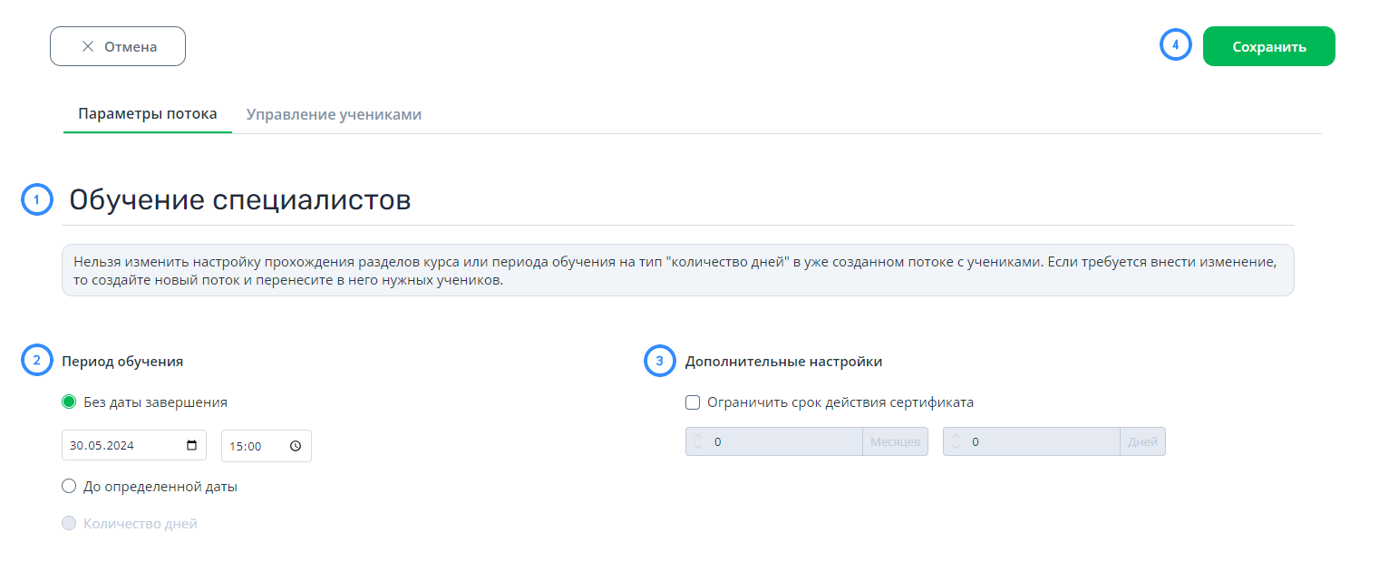Click the X icon on Отмена button
Viewport: 1379px width, 571px height.
tap(88, 46)
